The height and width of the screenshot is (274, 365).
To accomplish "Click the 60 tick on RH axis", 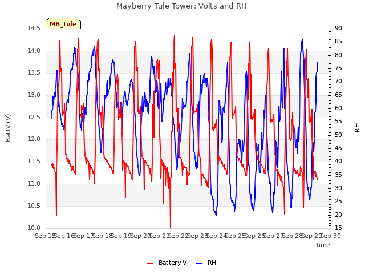I will [338, 108].
